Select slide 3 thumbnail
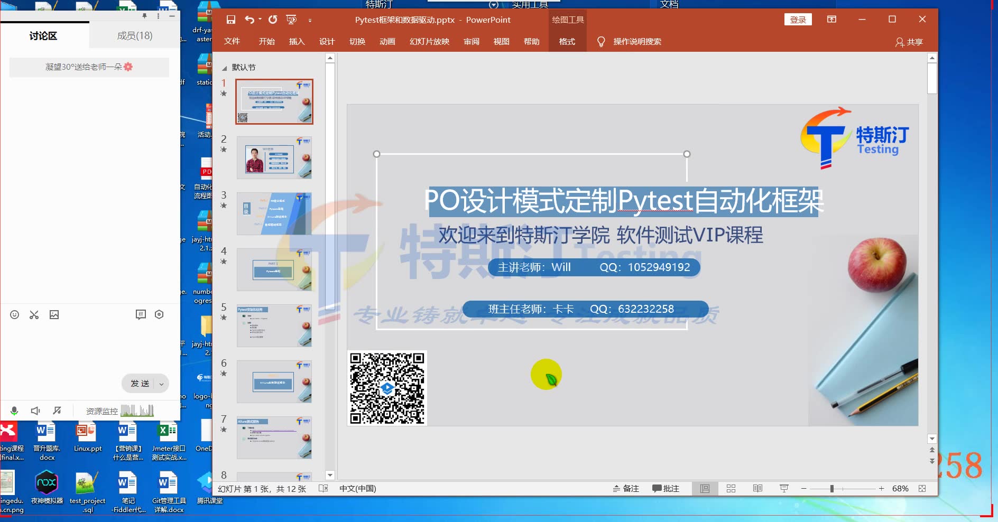This screenshot has height=522, width=998. pos(274,213)
